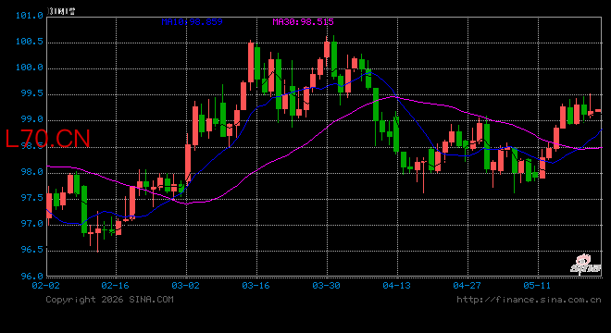The width and height of the screenshot is (611, 333).
Task: Click the 98.0 price axis label
Action: [x=32, y=172]
